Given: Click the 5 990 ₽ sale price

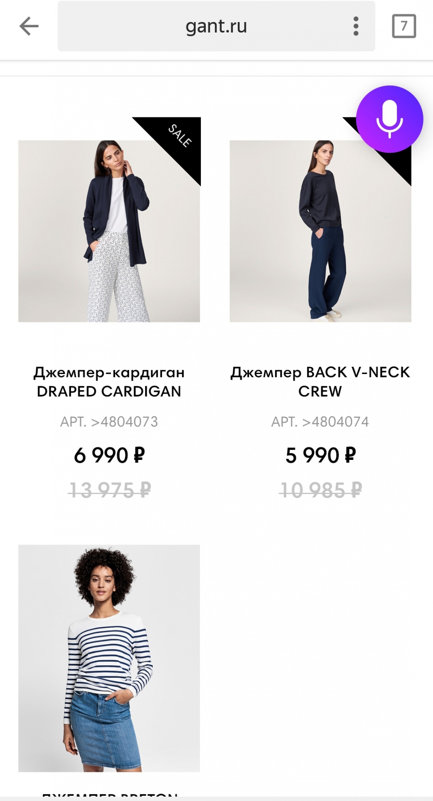Looking at the screenshot, I should (320, 456).
